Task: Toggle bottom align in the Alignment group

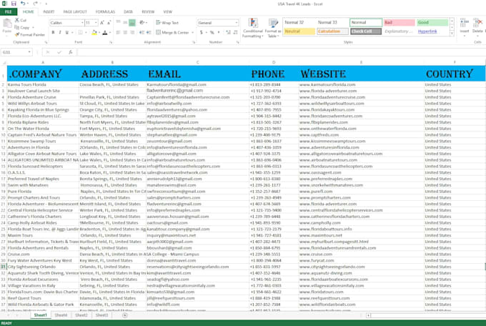Action: pos(132,22)
